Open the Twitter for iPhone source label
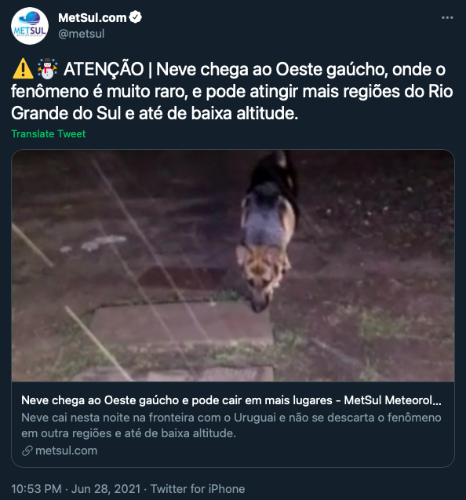 pos(198,489)
